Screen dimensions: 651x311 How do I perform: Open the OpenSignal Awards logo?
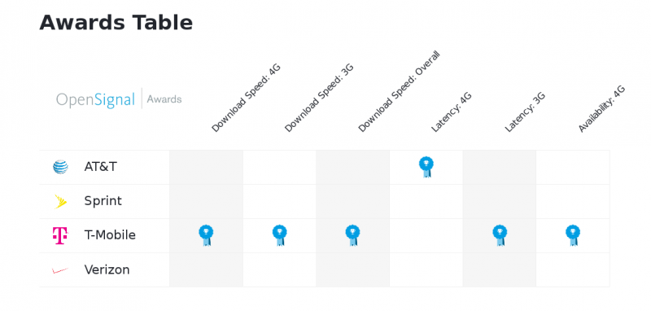click(119, 99)
